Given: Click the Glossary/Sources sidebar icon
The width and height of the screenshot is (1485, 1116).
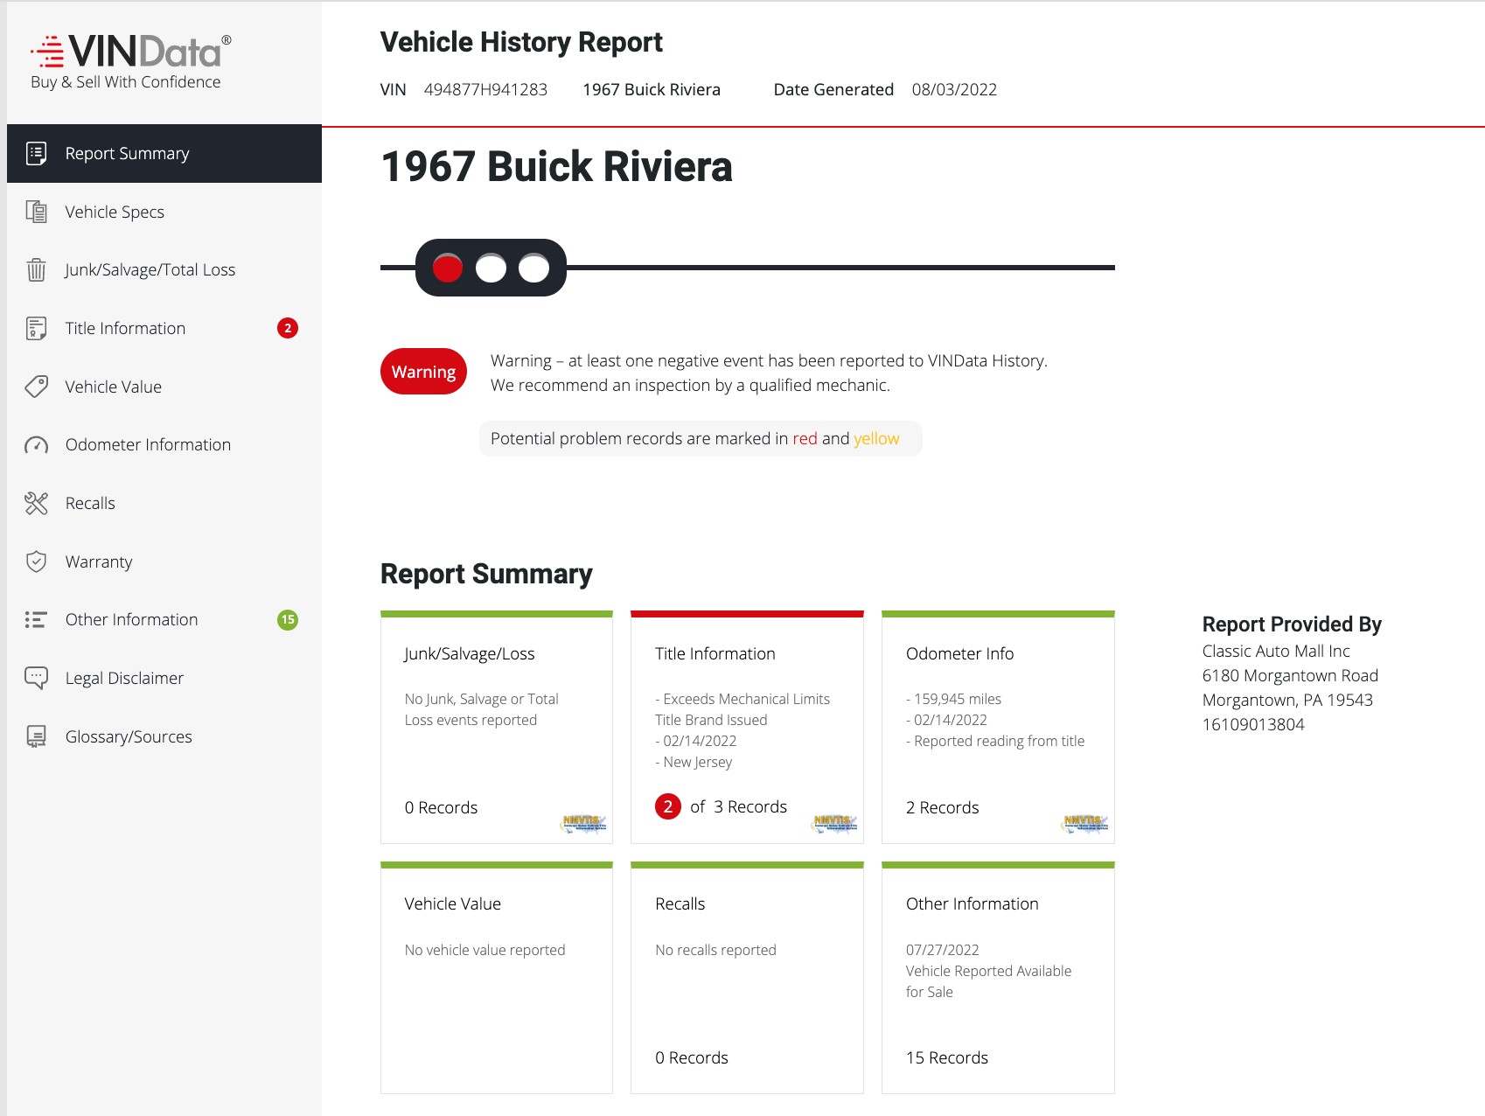Looking at the screenshot, I should tap(36, 736).
